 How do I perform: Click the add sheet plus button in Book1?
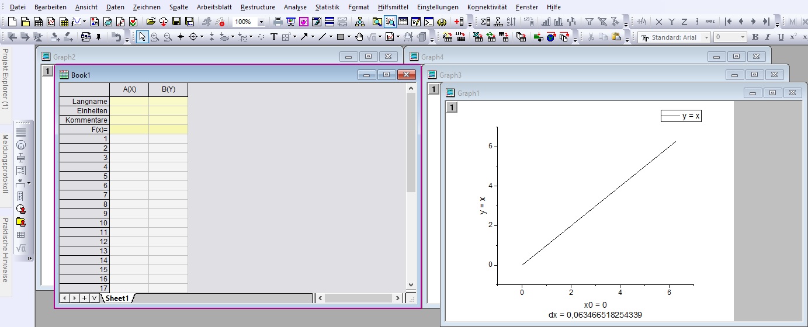pyautogui.click(x=84, y=298)
